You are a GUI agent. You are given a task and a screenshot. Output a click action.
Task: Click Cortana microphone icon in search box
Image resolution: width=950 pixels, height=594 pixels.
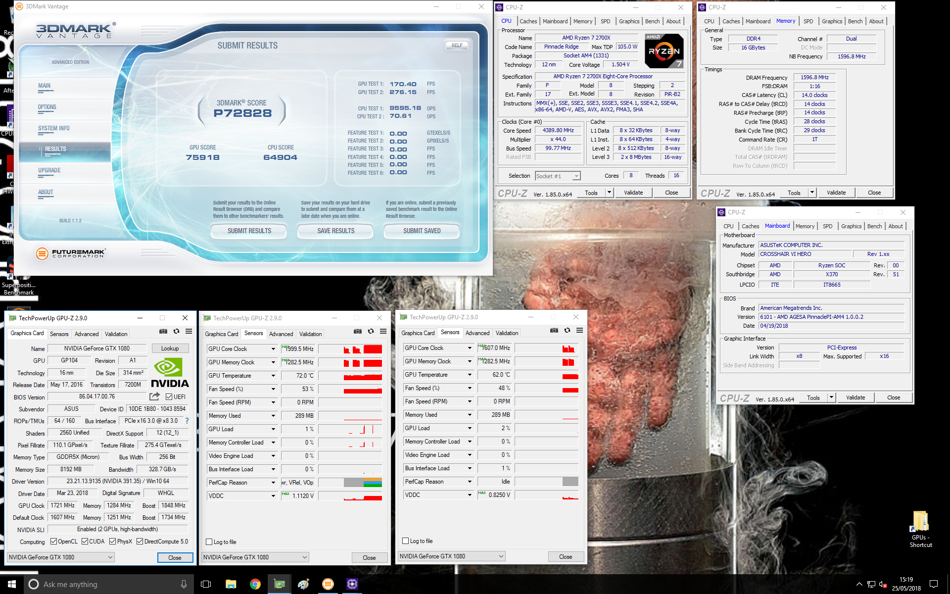(x=184, y=584)
